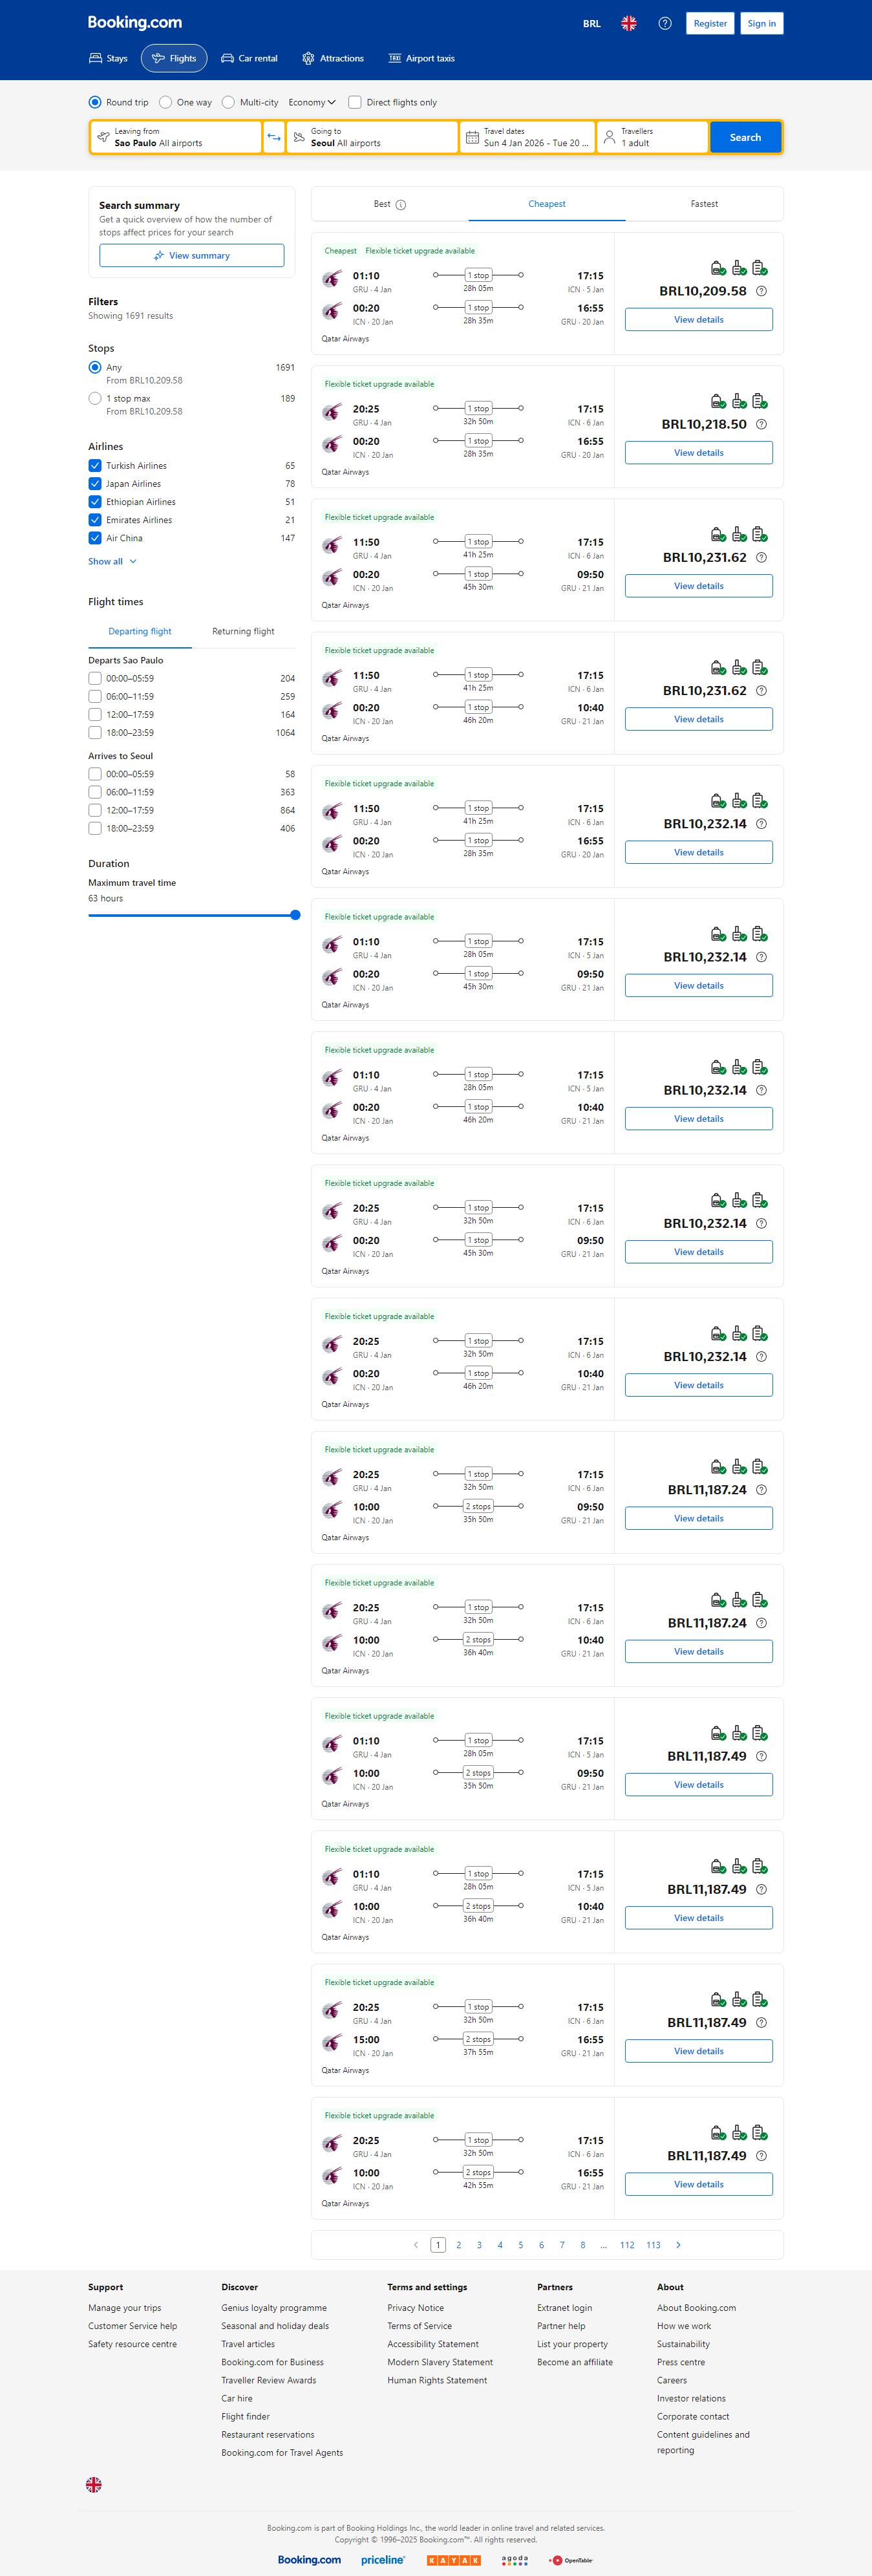
Task: Click info icon next to Best tab
Action: [401, 205]
